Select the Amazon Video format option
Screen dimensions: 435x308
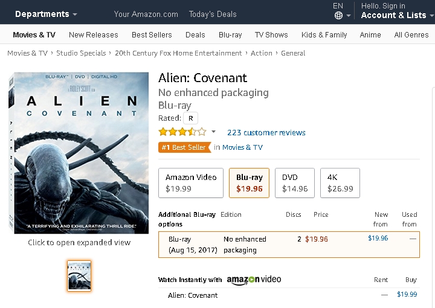coord(191,182)
